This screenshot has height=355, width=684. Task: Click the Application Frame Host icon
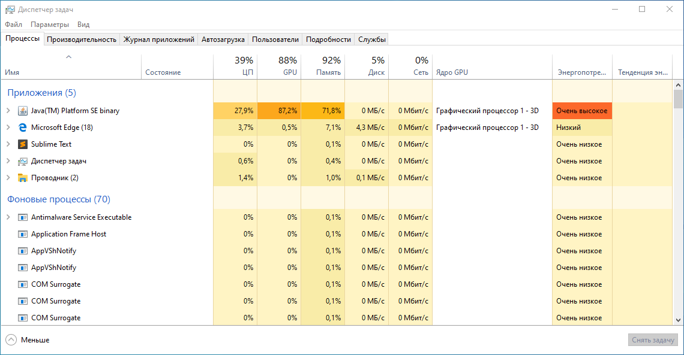pos(23,234)
